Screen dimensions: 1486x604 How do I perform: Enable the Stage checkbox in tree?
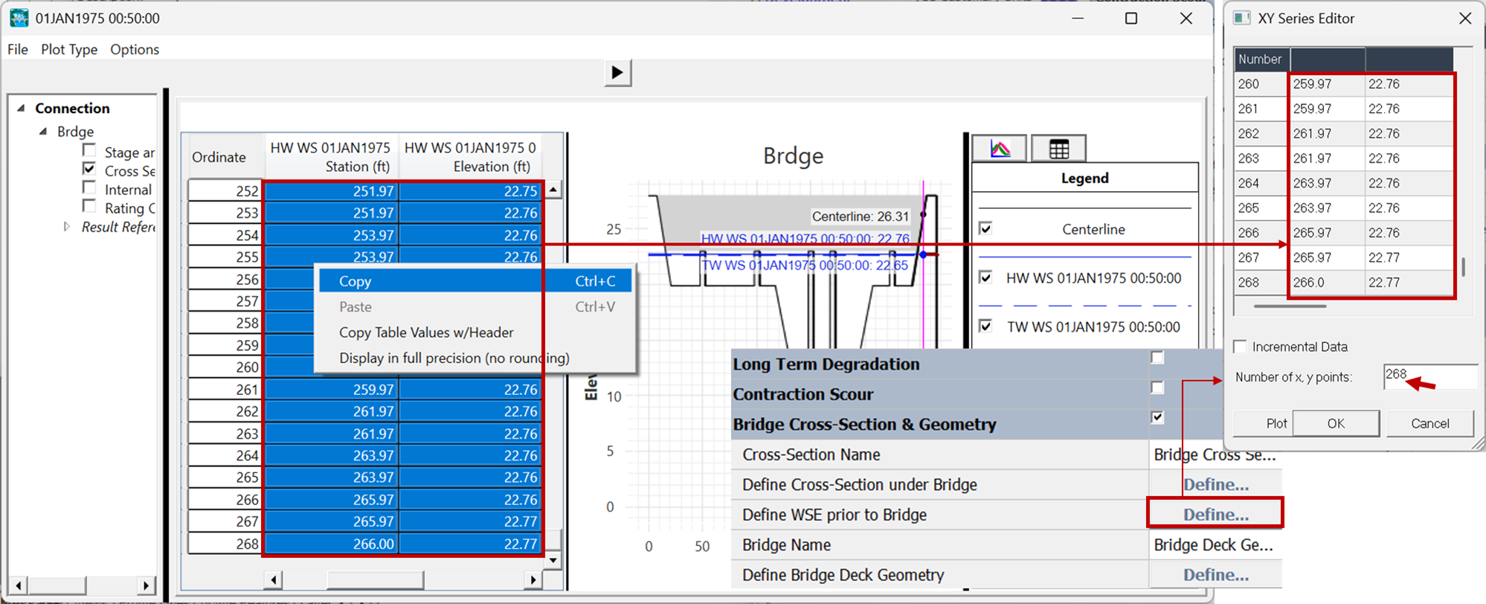pos(89,151)
